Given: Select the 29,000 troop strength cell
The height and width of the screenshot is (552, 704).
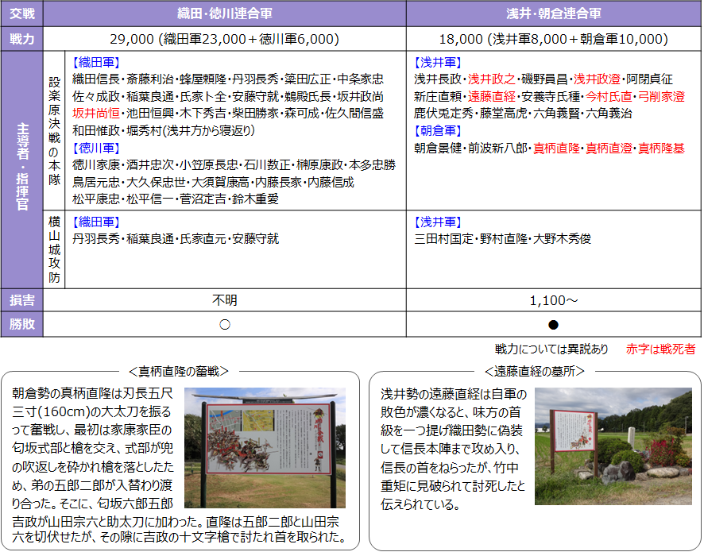Looking at the screenshot, I should coord(224,39).
